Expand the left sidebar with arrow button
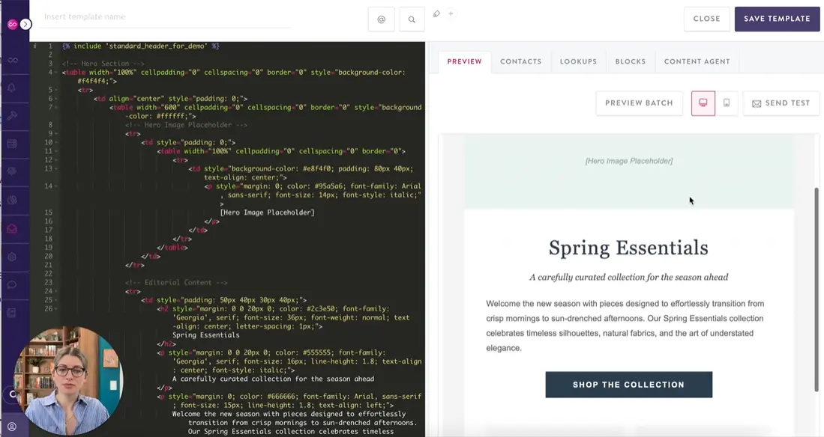 [x=25, y=24]
